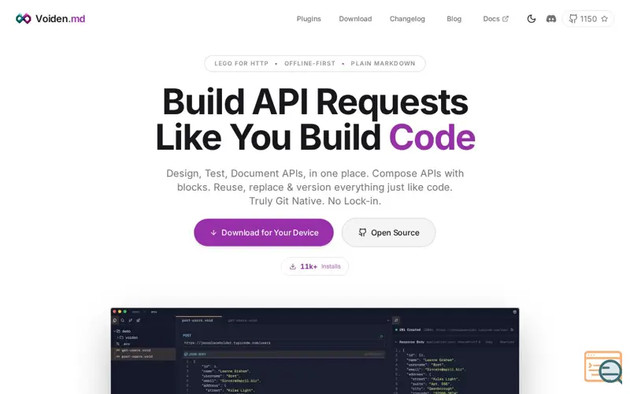
Task: Open the Changelog nav link
Action: 407,19
